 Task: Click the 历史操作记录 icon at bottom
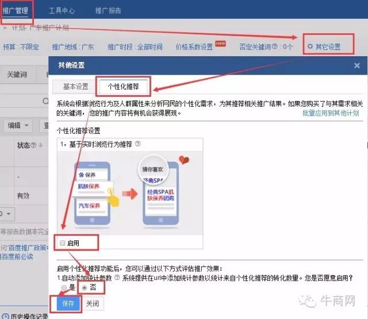coord(6,316)
